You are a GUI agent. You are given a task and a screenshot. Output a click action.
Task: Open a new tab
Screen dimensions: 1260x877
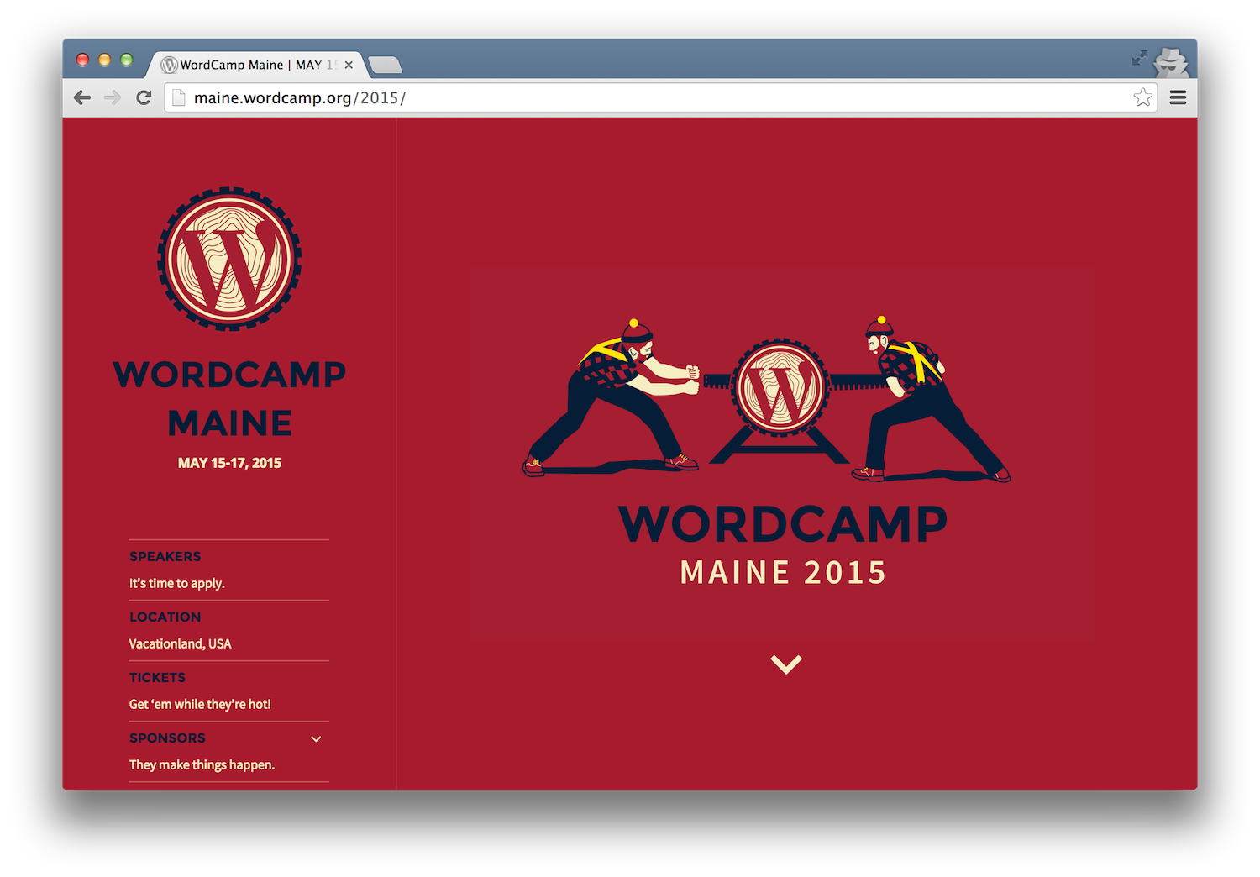pos(385,65)
